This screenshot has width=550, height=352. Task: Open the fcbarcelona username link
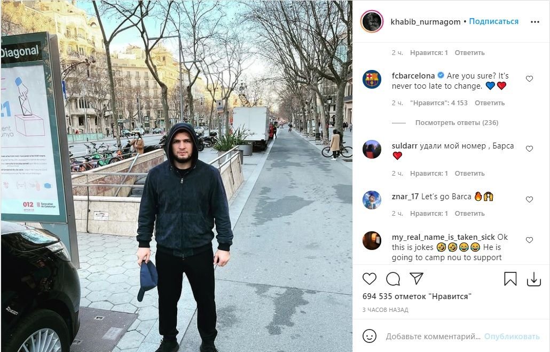click(x=413, y=76)
